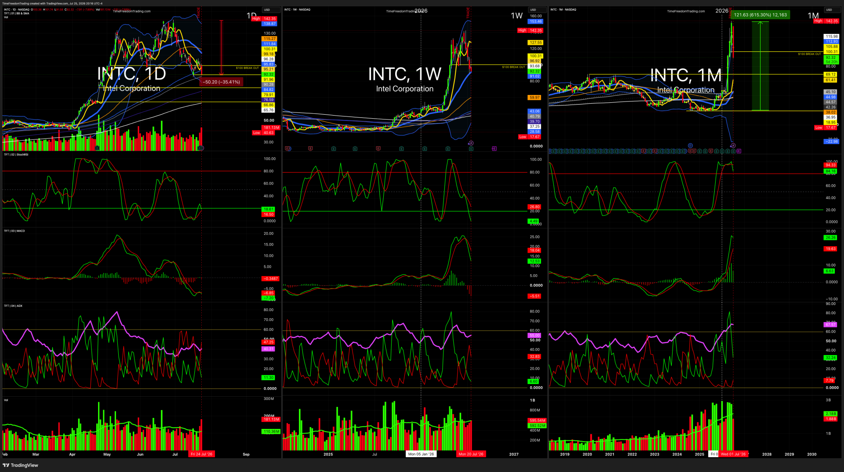Viewport: 844px width, 472px height.
Task: Click the 'INTC · 1W · NASDAQ' symbol legend
Action: tap(297, 10)
